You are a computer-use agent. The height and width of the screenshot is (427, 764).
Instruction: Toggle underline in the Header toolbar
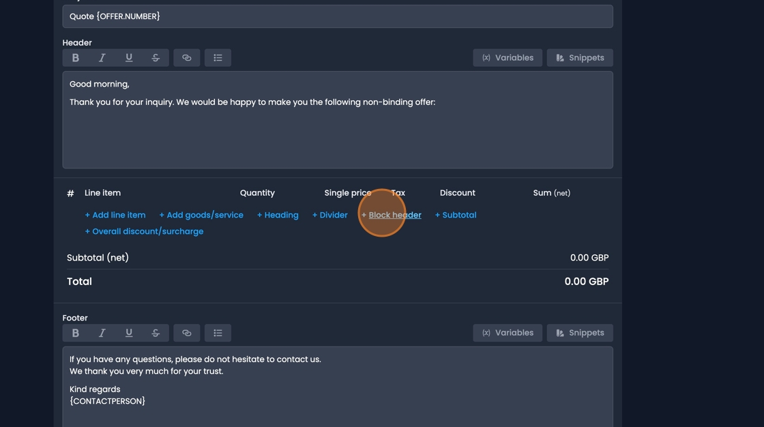coord(128,57)
